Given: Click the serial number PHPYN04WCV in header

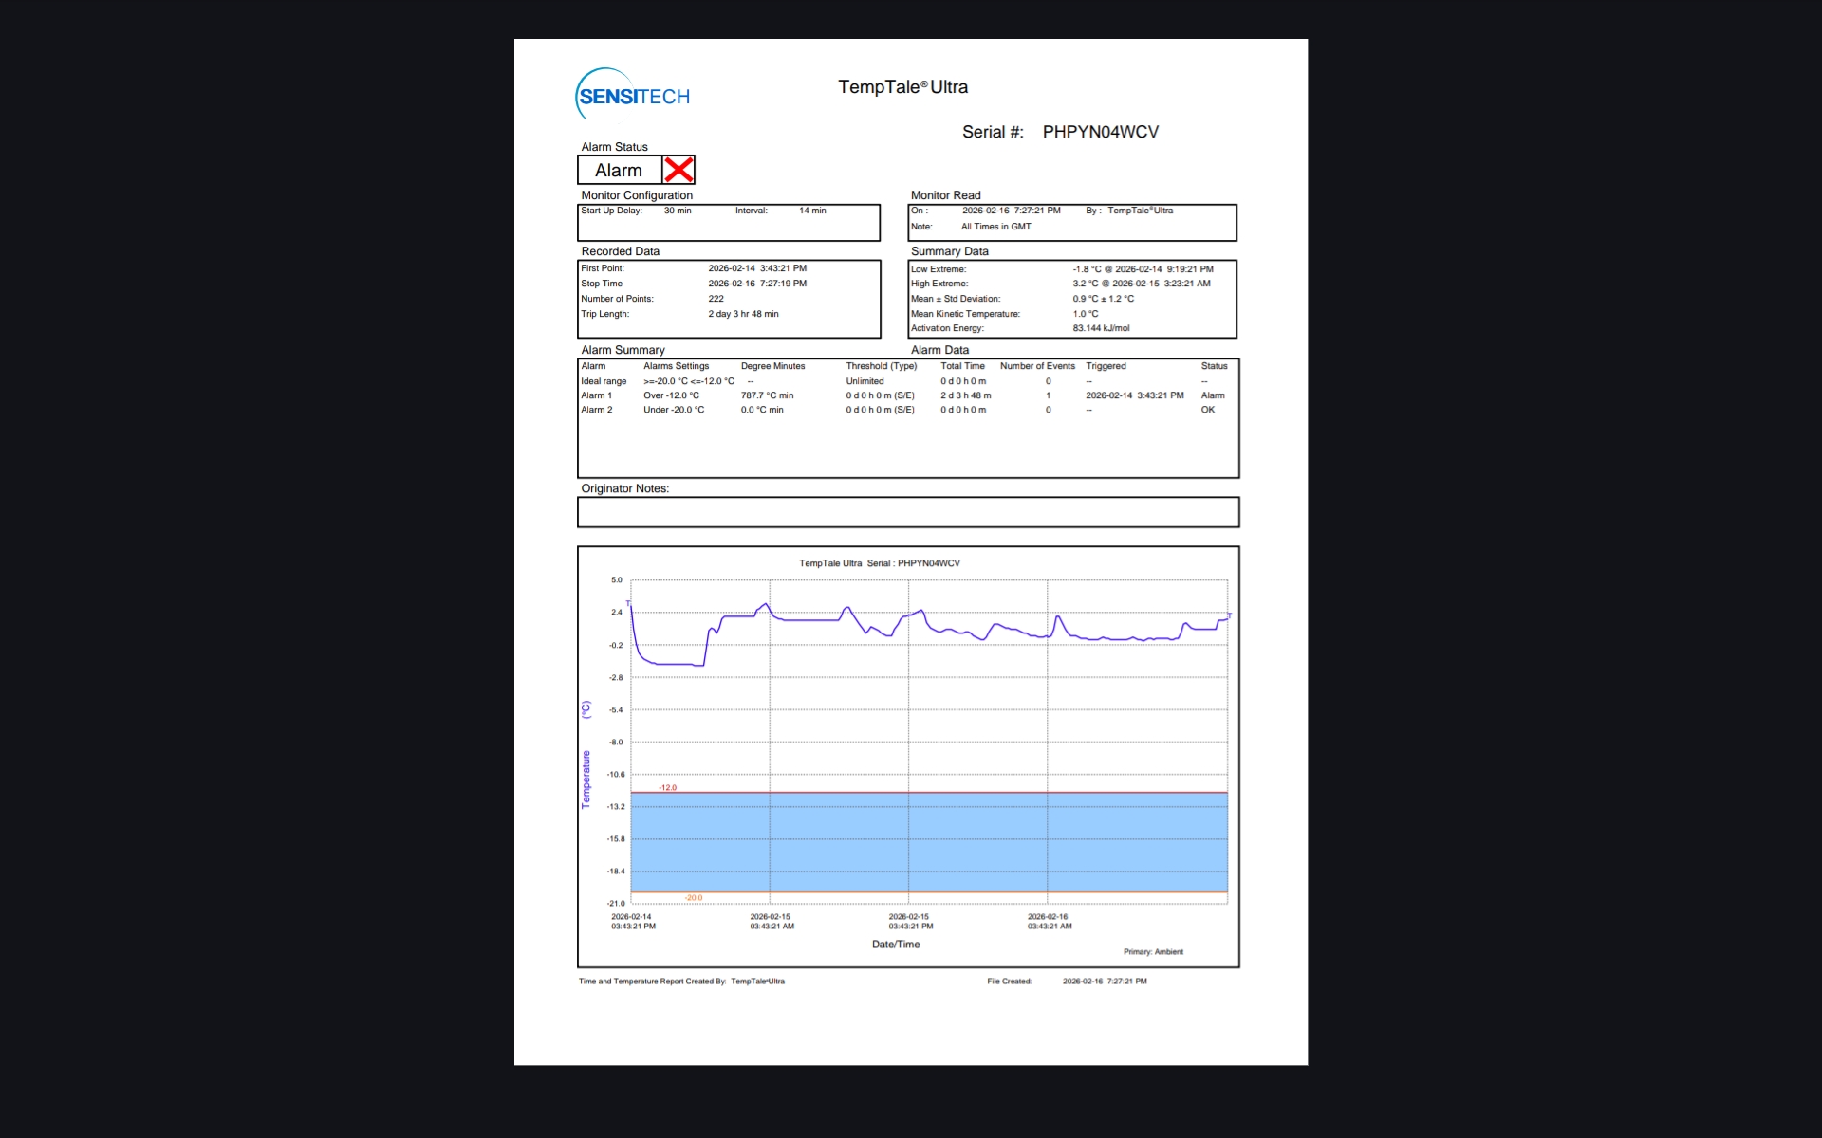Looking at the screenshot, I should coord(1100,132).
